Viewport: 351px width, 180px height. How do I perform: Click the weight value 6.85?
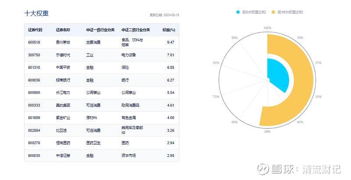point(171,68)
